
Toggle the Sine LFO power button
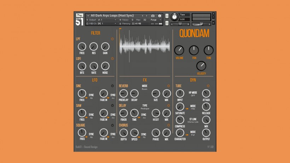[112, 86]
